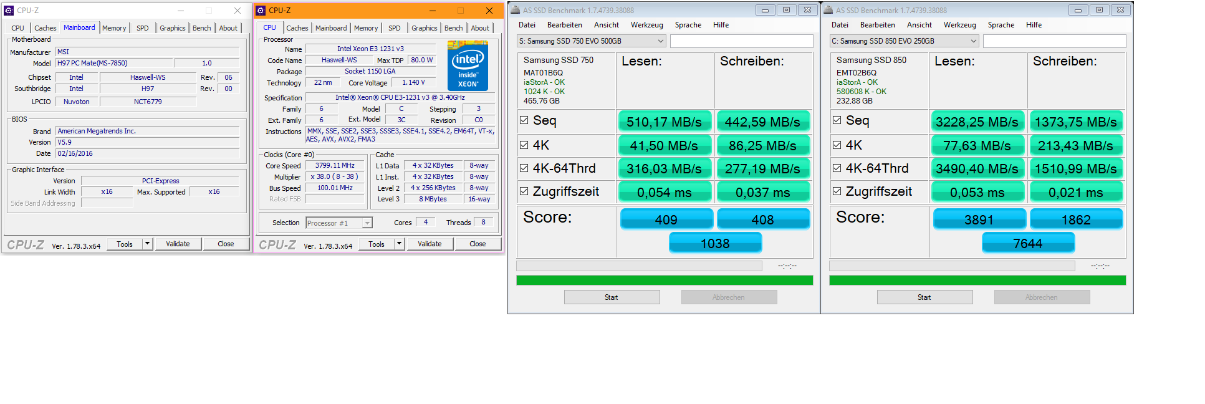Viewport: 1205px width, 404px height.
Task: Click Abbrechen in the Samsung SSD 850 window
Action: (1042, 297)
